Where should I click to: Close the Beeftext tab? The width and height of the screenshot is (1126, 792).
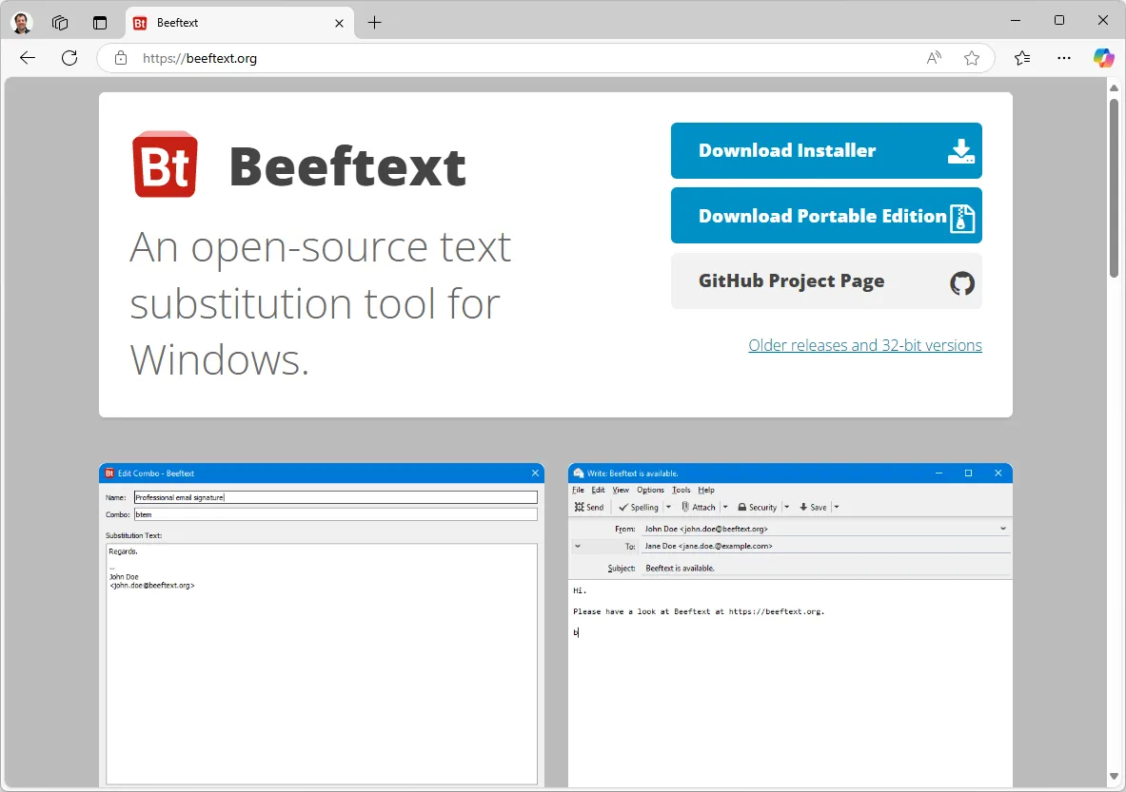(x=339, y=23)
